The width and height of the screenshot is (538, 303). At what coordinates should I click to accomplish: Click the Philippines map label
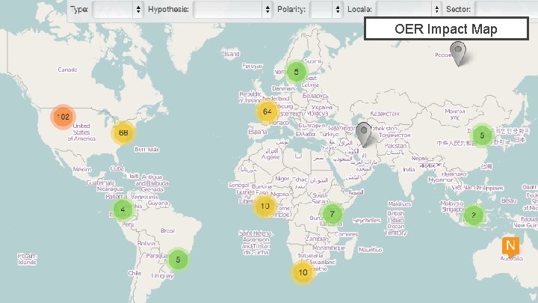489,188
